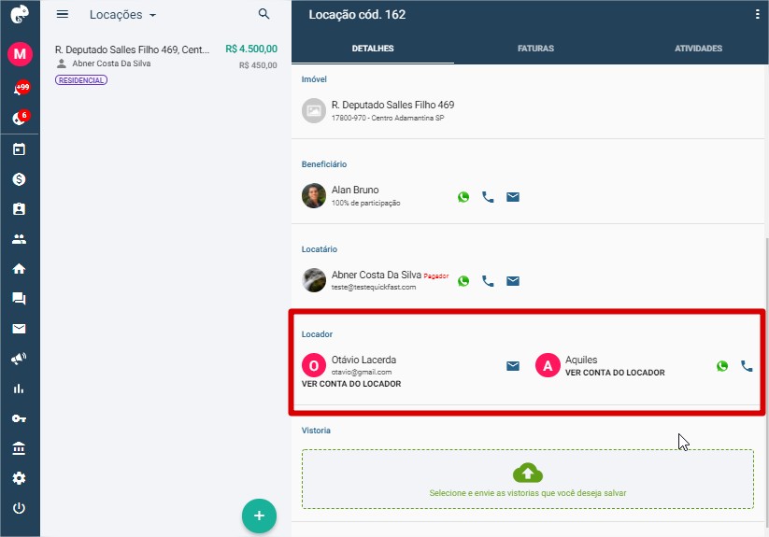Click the R$ 4.500,00 rental value
The width and height of the screenshot is (769, 537).
coord(251,49)
